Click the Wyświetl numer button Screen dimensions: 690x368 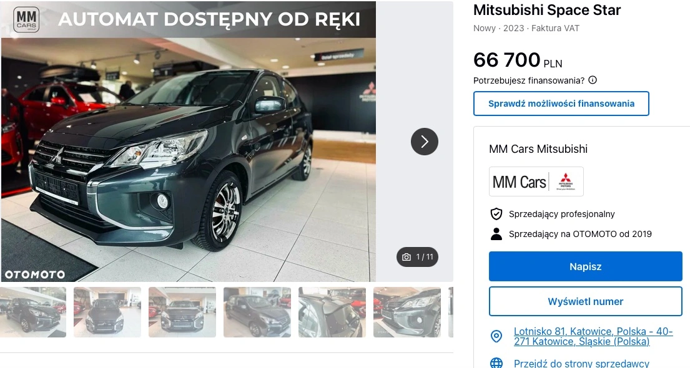coord(585,301)
